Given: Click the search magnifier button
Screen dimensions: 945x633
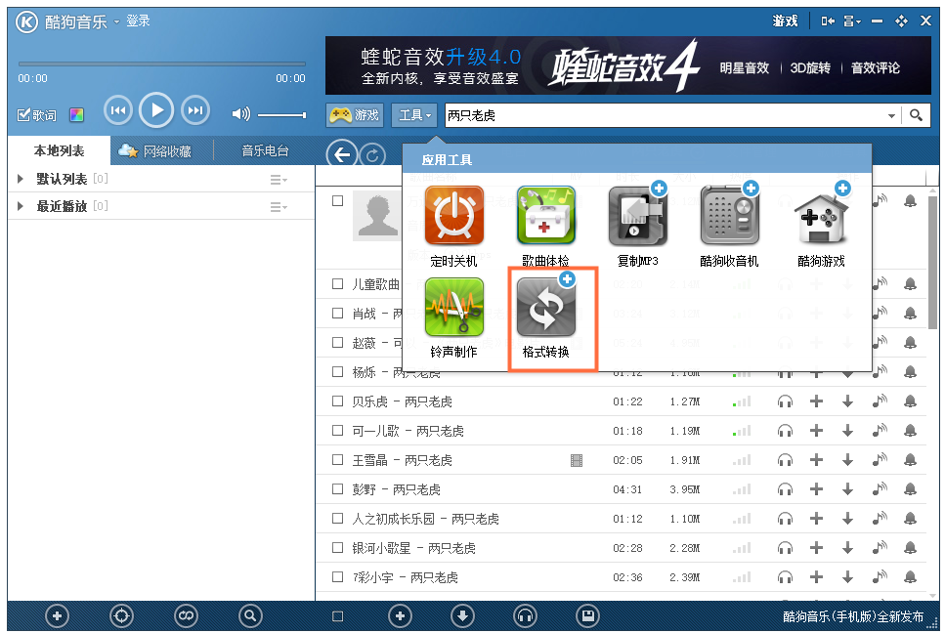Looking at the screenshot, I should click(916, 115).
